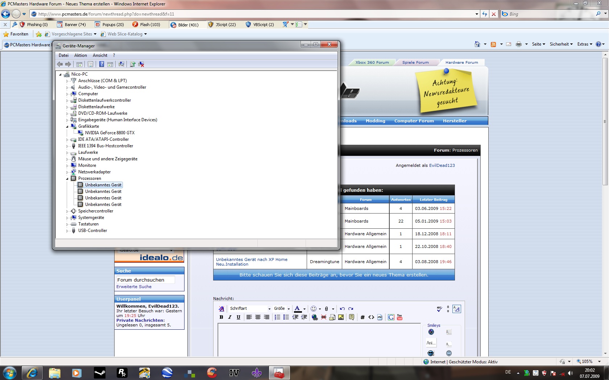
Task: Insert a bulleted list in the message
Action: (x=286, y=317)
